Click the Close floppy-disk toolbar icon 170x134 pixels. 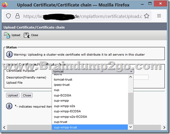pyautogui.click(x=26, y=35)
